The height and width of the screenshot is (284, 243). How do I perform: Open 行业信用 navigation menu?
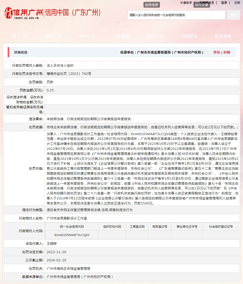pyautogui.click(x=121, y=36)
